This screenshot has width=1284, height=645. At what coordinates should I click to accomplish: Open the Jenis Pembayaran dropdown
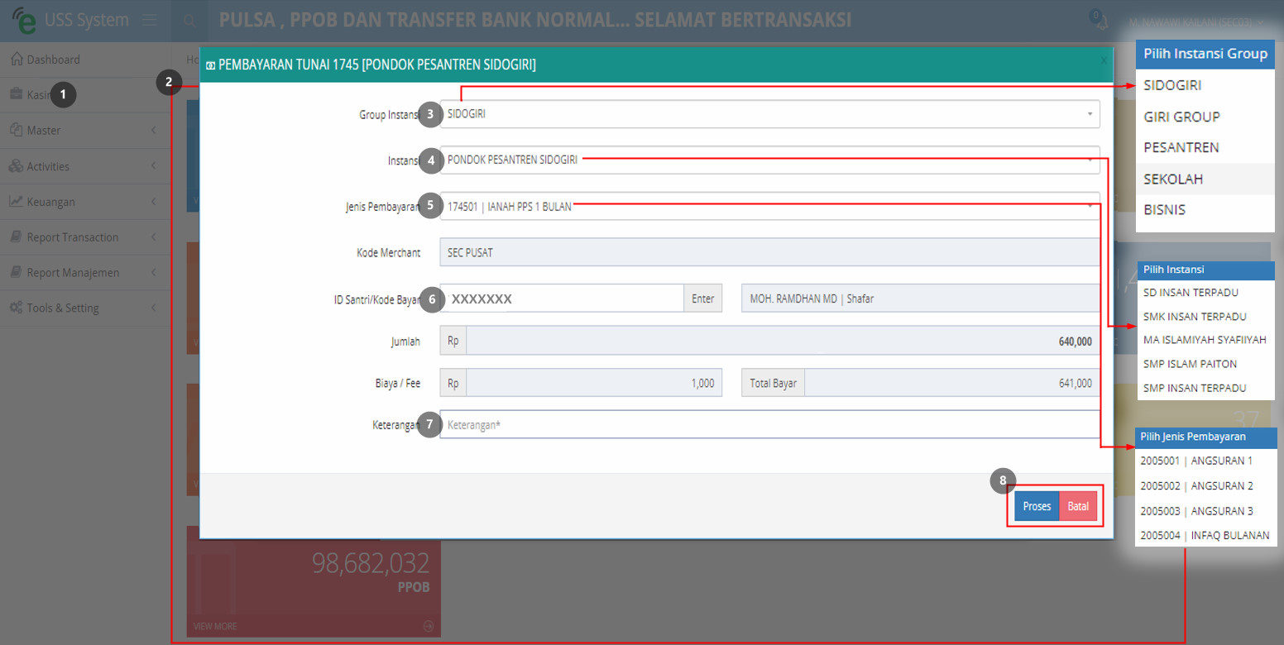point(769,206)
